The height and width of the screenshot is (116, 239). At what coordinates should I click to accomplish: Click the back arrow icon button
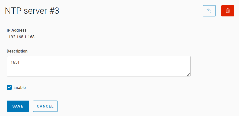click(209, 11)
